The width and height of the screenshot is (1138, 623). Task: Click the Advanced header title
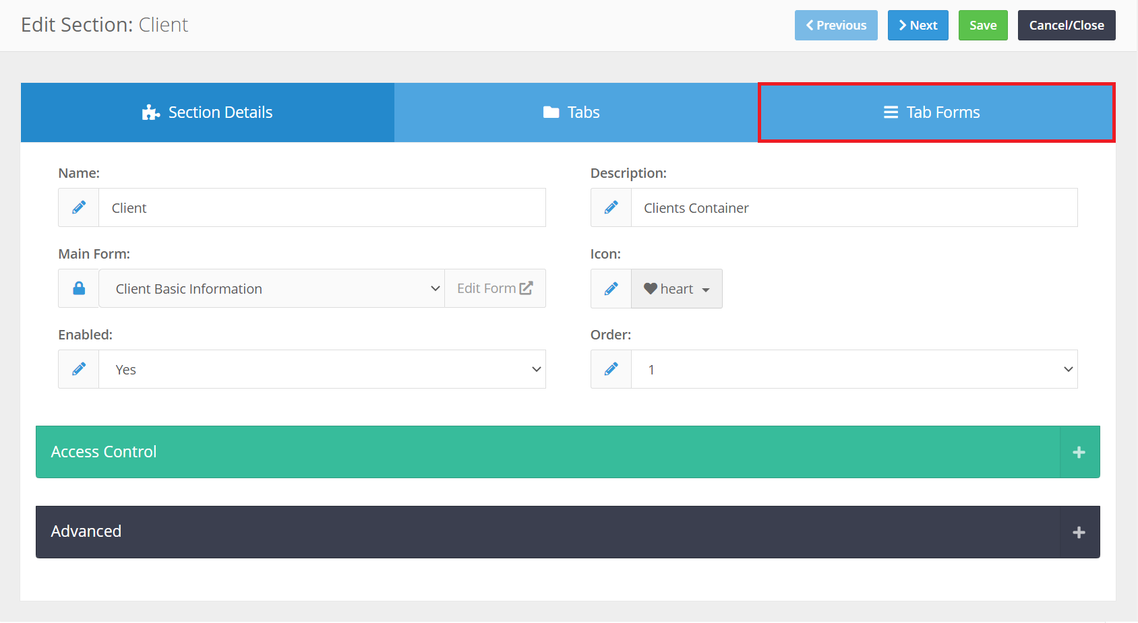[x=86, y=531]
